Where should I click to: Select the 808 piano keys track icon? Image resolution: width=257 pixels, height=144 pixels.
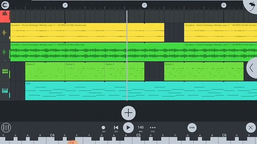pyautogui.click(x=5, y=91)
